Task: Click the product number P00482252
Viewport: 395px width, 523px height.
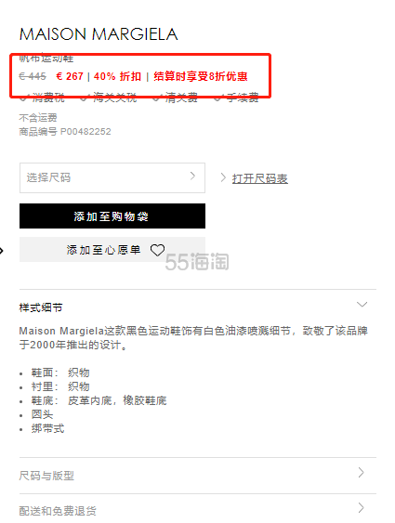Action: pyautogui.click(x=86, y=131)
